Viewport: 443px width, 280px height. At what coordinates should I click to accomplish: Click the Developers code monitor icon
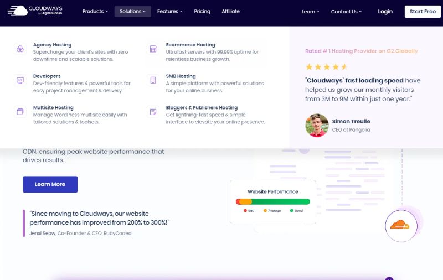click(20, 80)
